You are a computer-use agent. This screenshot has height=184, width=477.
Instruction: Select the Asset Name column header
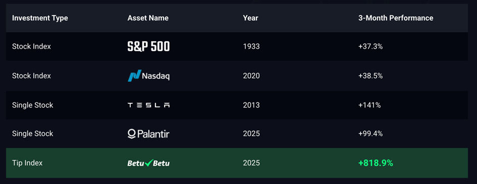click(x=148, y=18)
